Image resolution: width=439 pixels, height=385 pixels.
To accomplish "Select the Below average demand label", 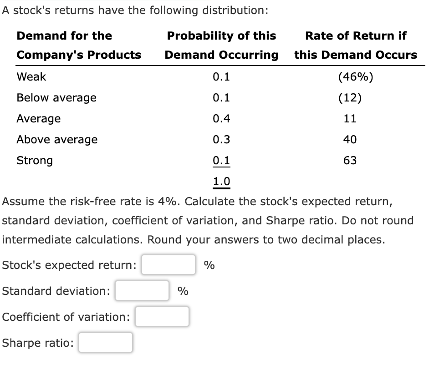I will (x=56, y=97).
